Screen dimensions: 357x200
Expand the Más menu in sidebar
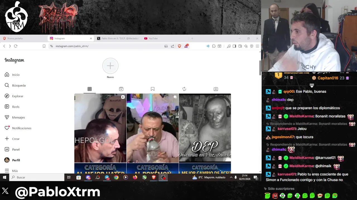click(11, 171)
